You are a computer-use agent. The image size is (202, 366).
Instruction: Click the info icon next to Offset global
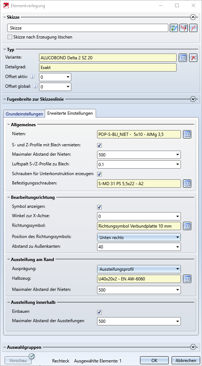click(x=35, y=86)
